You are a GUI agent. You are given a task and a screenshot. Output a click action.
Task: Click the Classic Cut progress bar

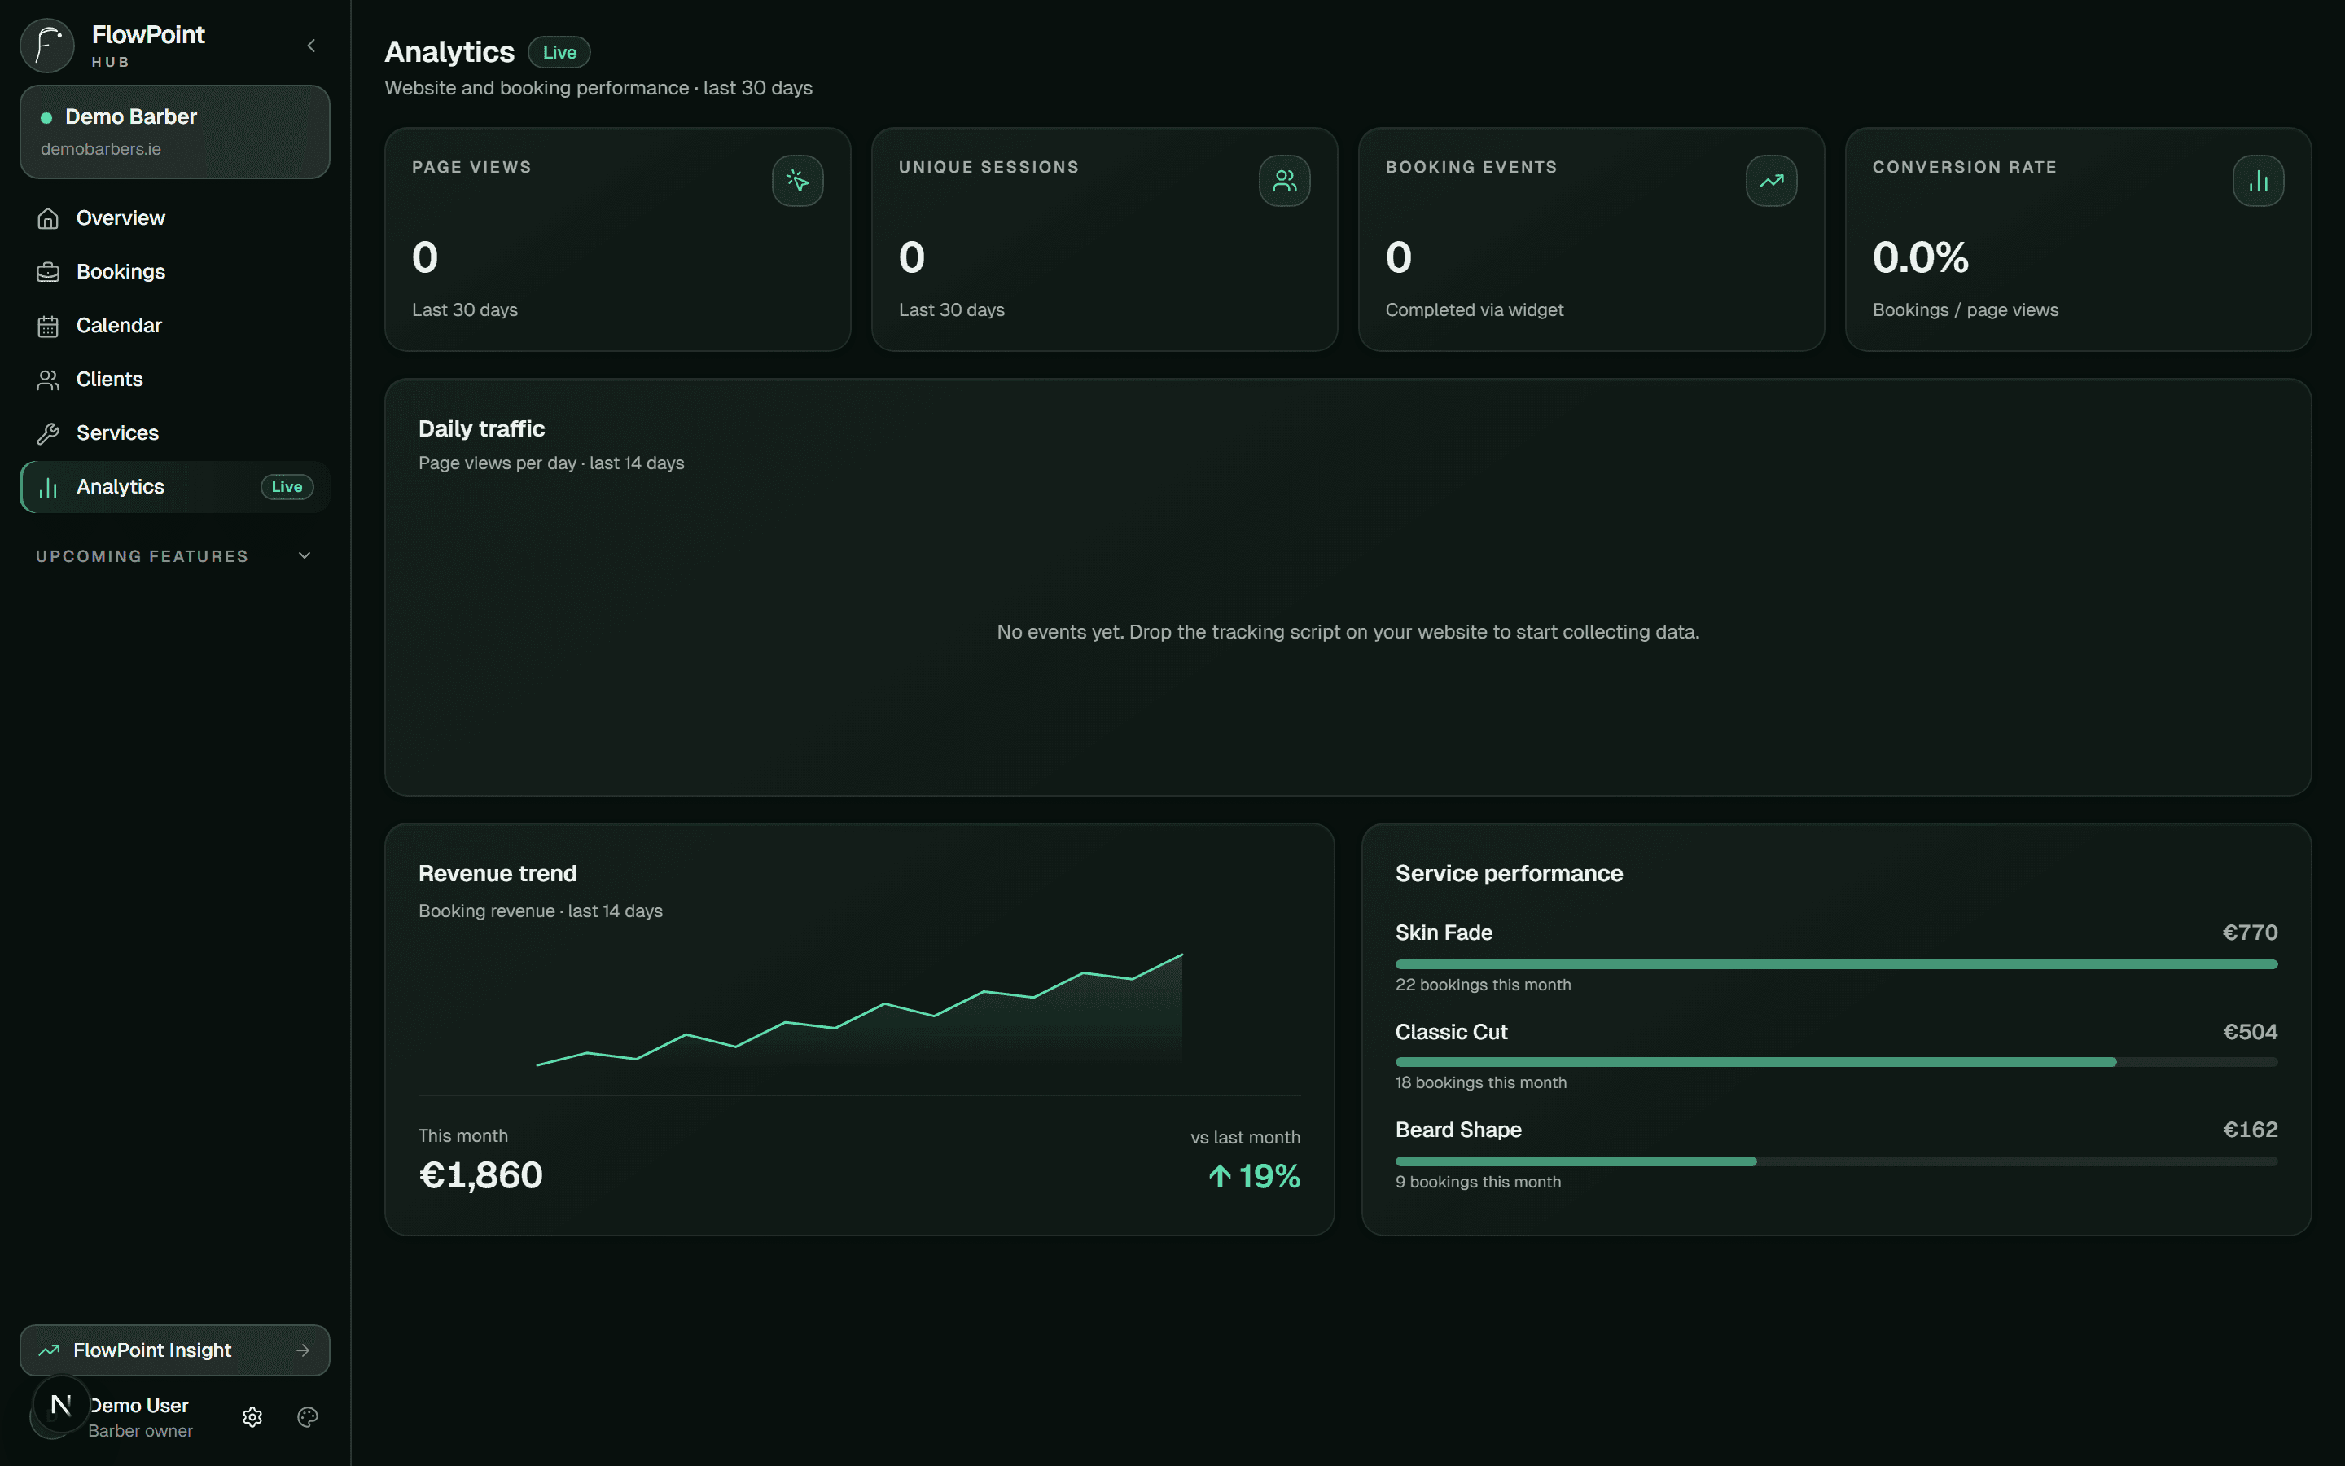1836,1063
